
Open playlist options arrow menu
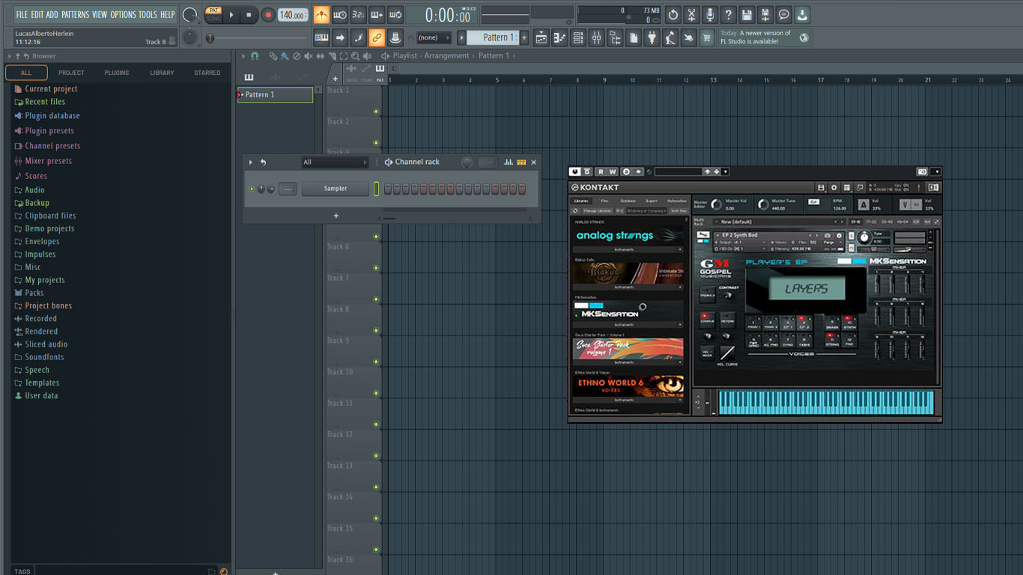(x=243, y=56)
